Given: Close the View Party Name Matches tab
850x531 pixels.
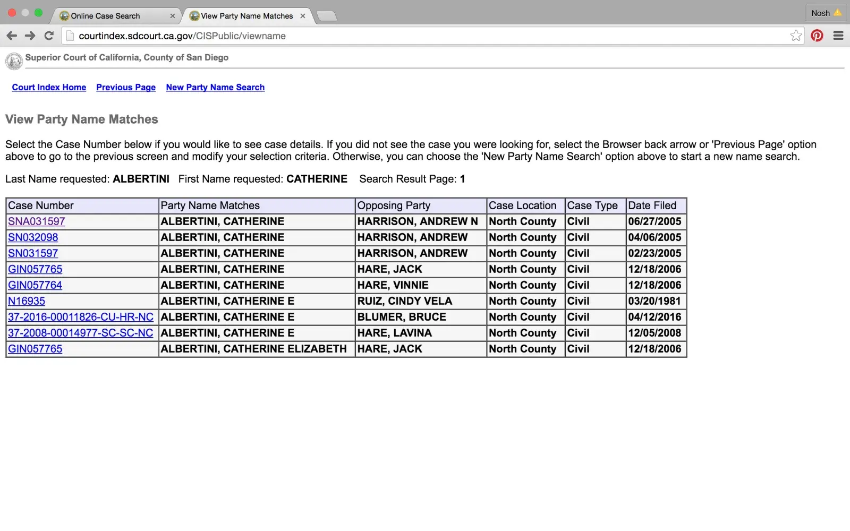Looking at the screenshot, I should pyautogui.click(x=303, y=16).
